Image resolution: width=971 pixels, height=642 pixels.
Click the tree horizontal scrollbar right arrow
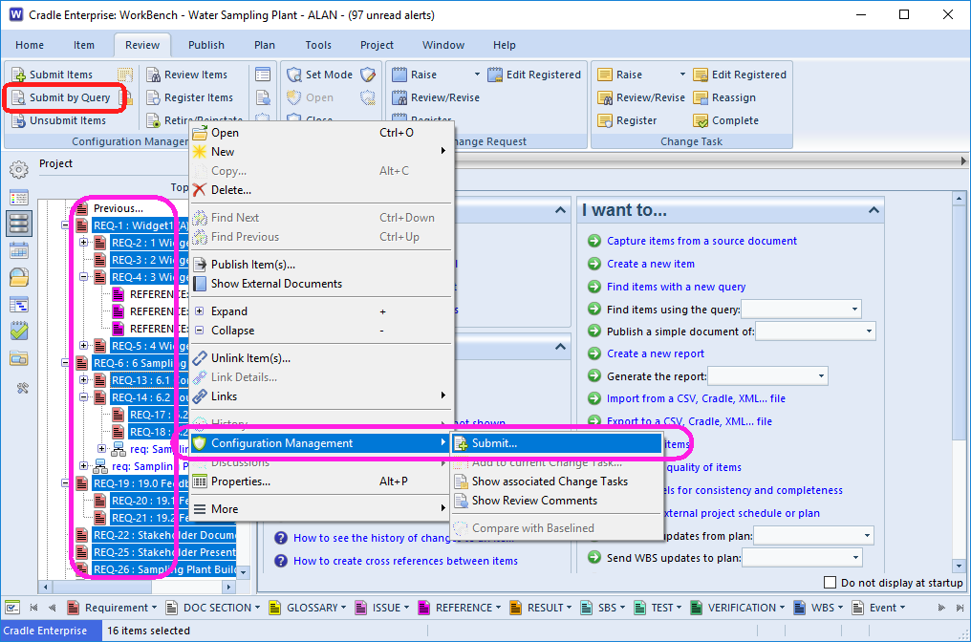point(228,587)
